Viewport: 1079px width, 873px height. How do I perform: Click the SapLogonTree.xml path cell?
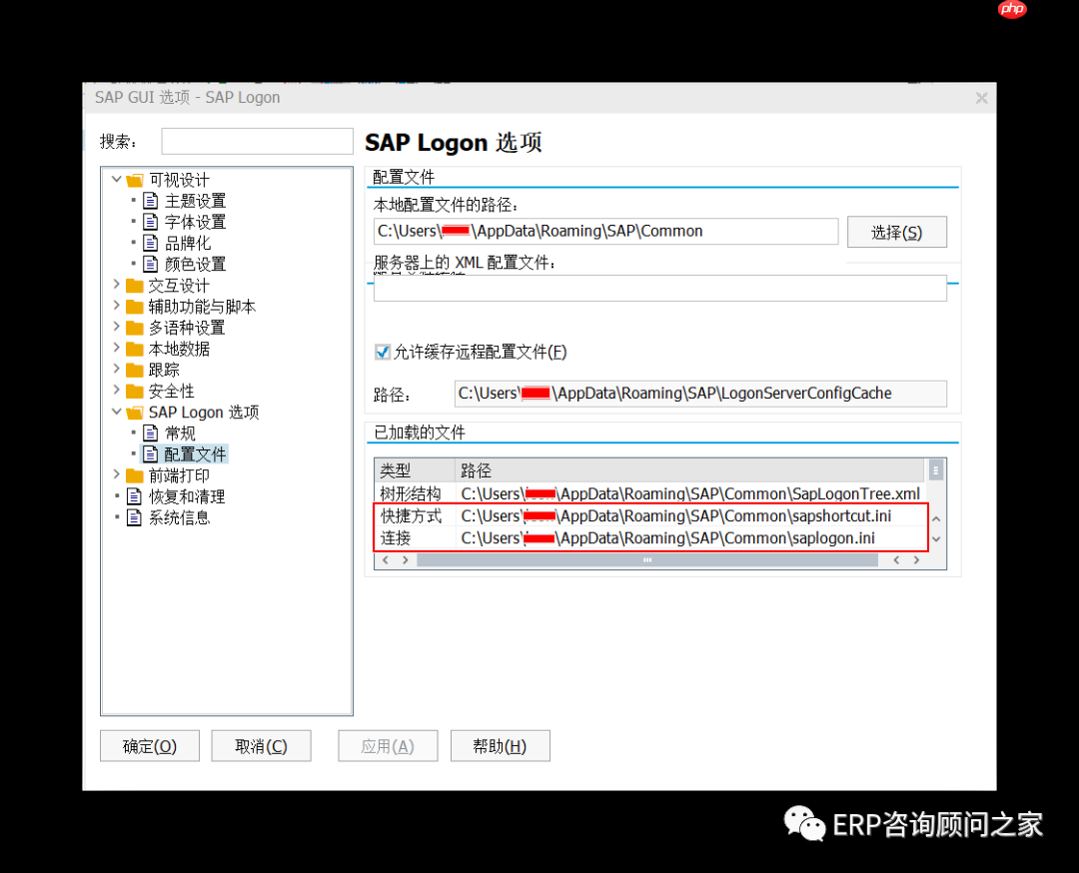point(690,493)
